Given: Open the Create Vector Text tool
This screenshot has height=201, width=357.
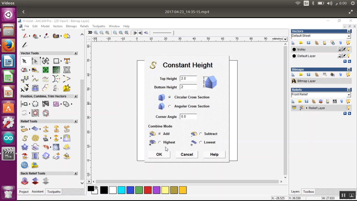Looking at the screenshot, I should click(x=67, y=61).
